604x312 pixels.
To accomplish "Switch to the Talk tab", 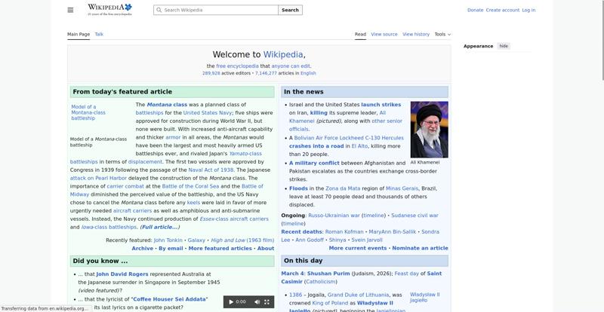I will click(x=99, y=34).
